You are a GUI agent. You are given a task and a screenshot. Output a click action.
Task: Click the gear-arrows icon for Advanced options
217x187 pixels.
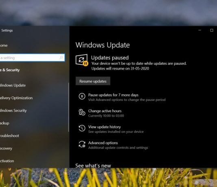(x=82, y=144)
